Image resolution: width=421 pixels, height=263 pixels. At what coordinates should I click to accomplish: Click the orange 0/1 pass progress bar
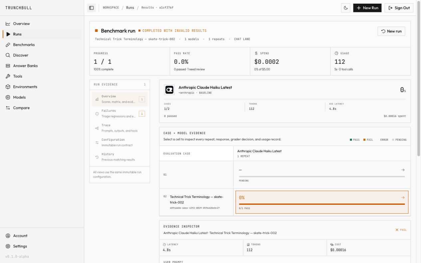click(322, 204)
